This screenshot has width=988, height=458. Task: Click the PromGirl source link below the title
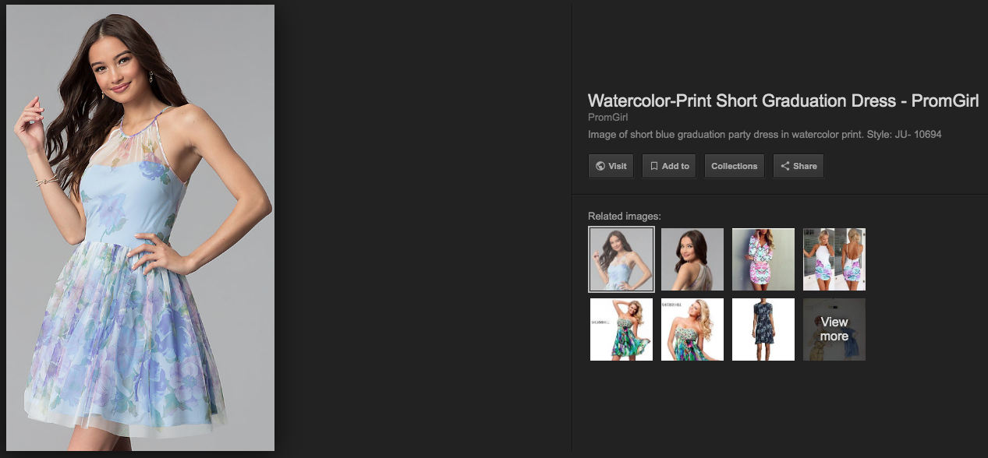pyautogui.click(x=608, y=118)
